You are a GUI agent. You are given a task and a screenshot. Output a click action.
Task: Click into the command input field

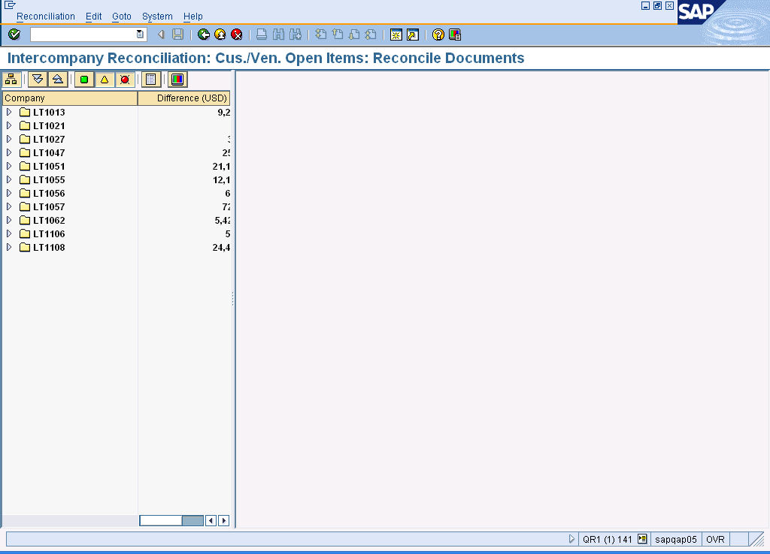coord(83,35)
